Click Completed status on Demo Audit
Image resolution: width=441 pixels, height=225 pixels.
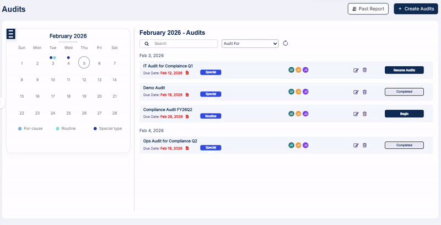404,92
